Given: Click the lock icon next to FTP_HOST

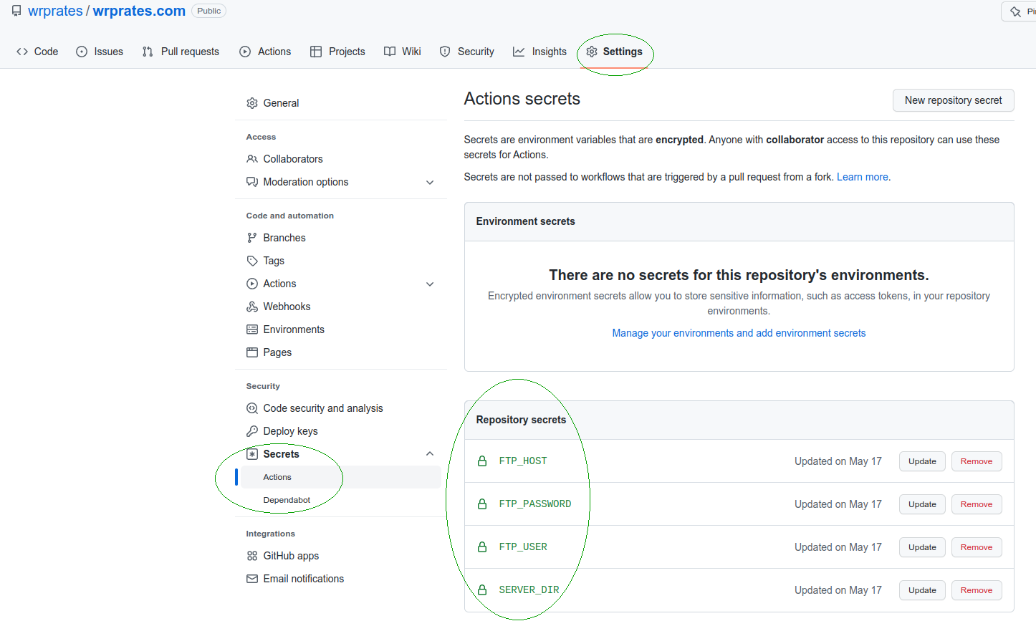Looking at the screenshot, I should click(x=482, y=461).
